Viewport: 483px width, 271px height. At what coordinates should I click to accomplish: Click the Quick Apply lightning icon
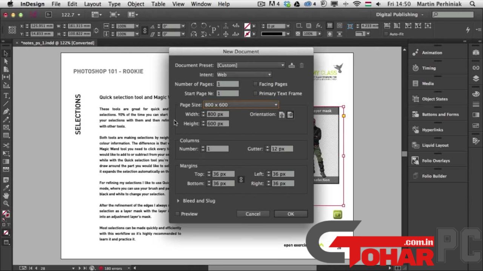[x=468, y=30]
